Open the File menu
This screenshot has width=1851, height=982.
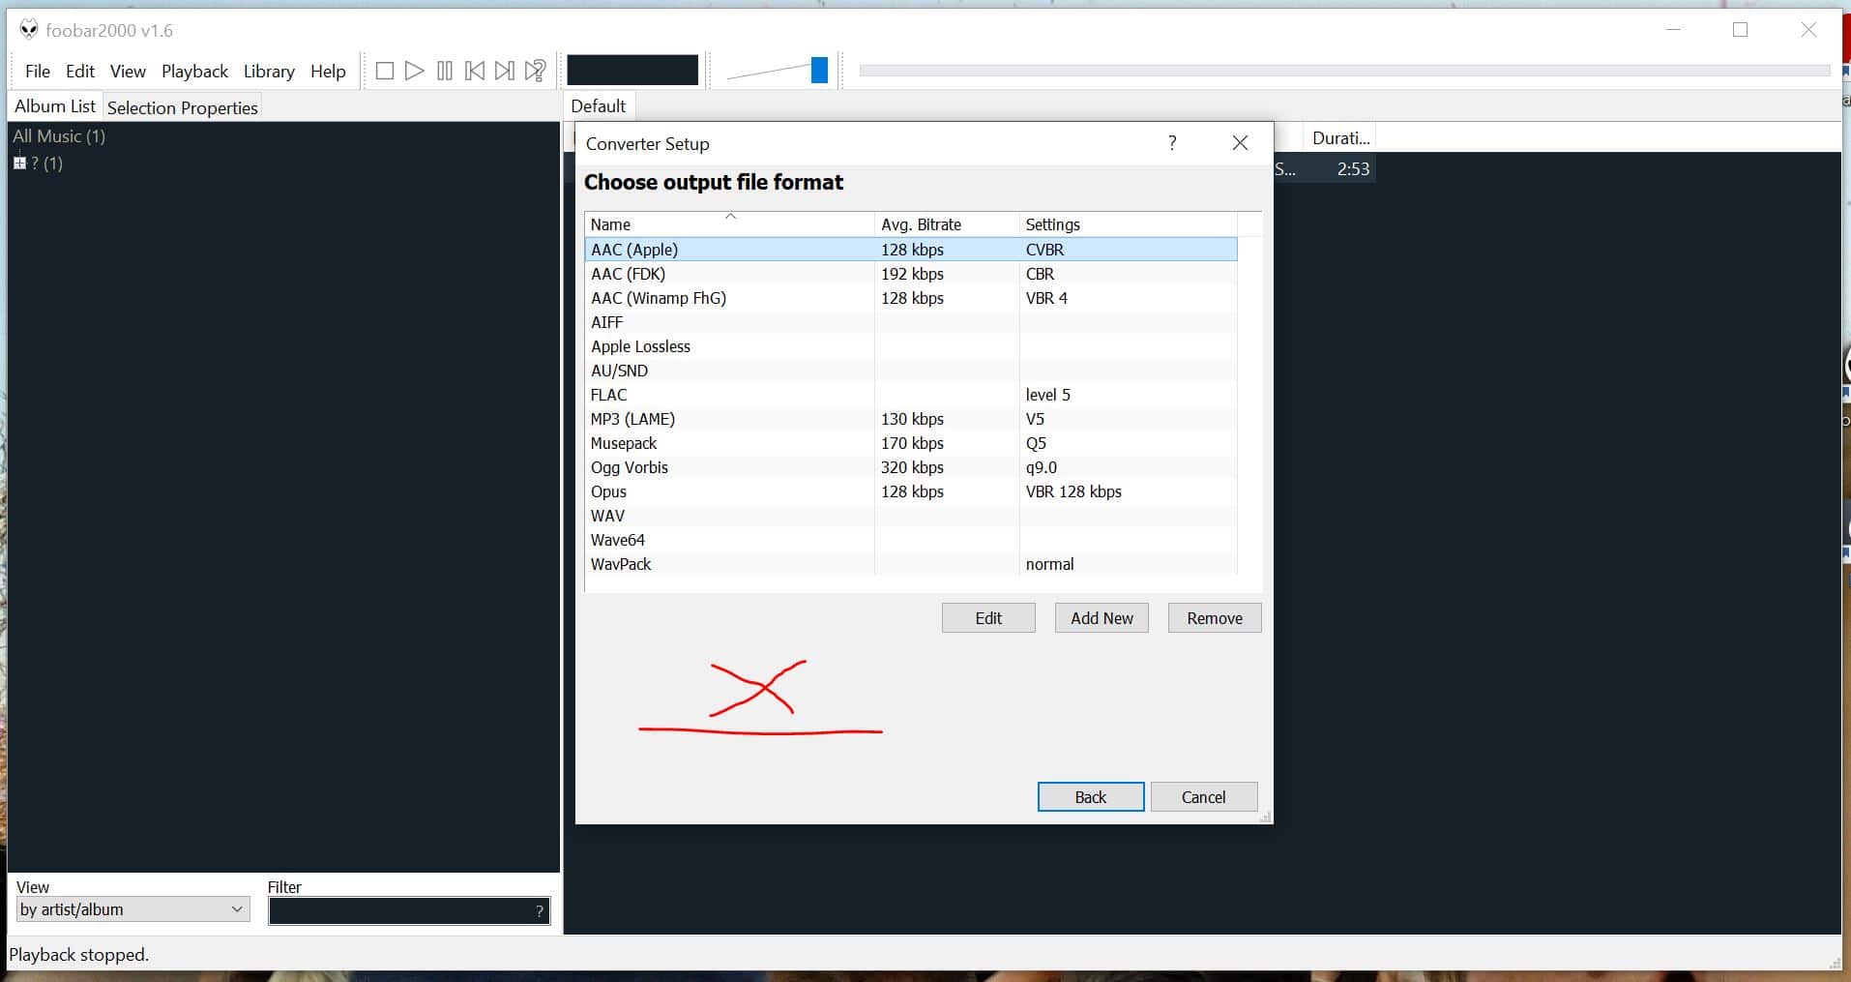click(x=38, y=71)
